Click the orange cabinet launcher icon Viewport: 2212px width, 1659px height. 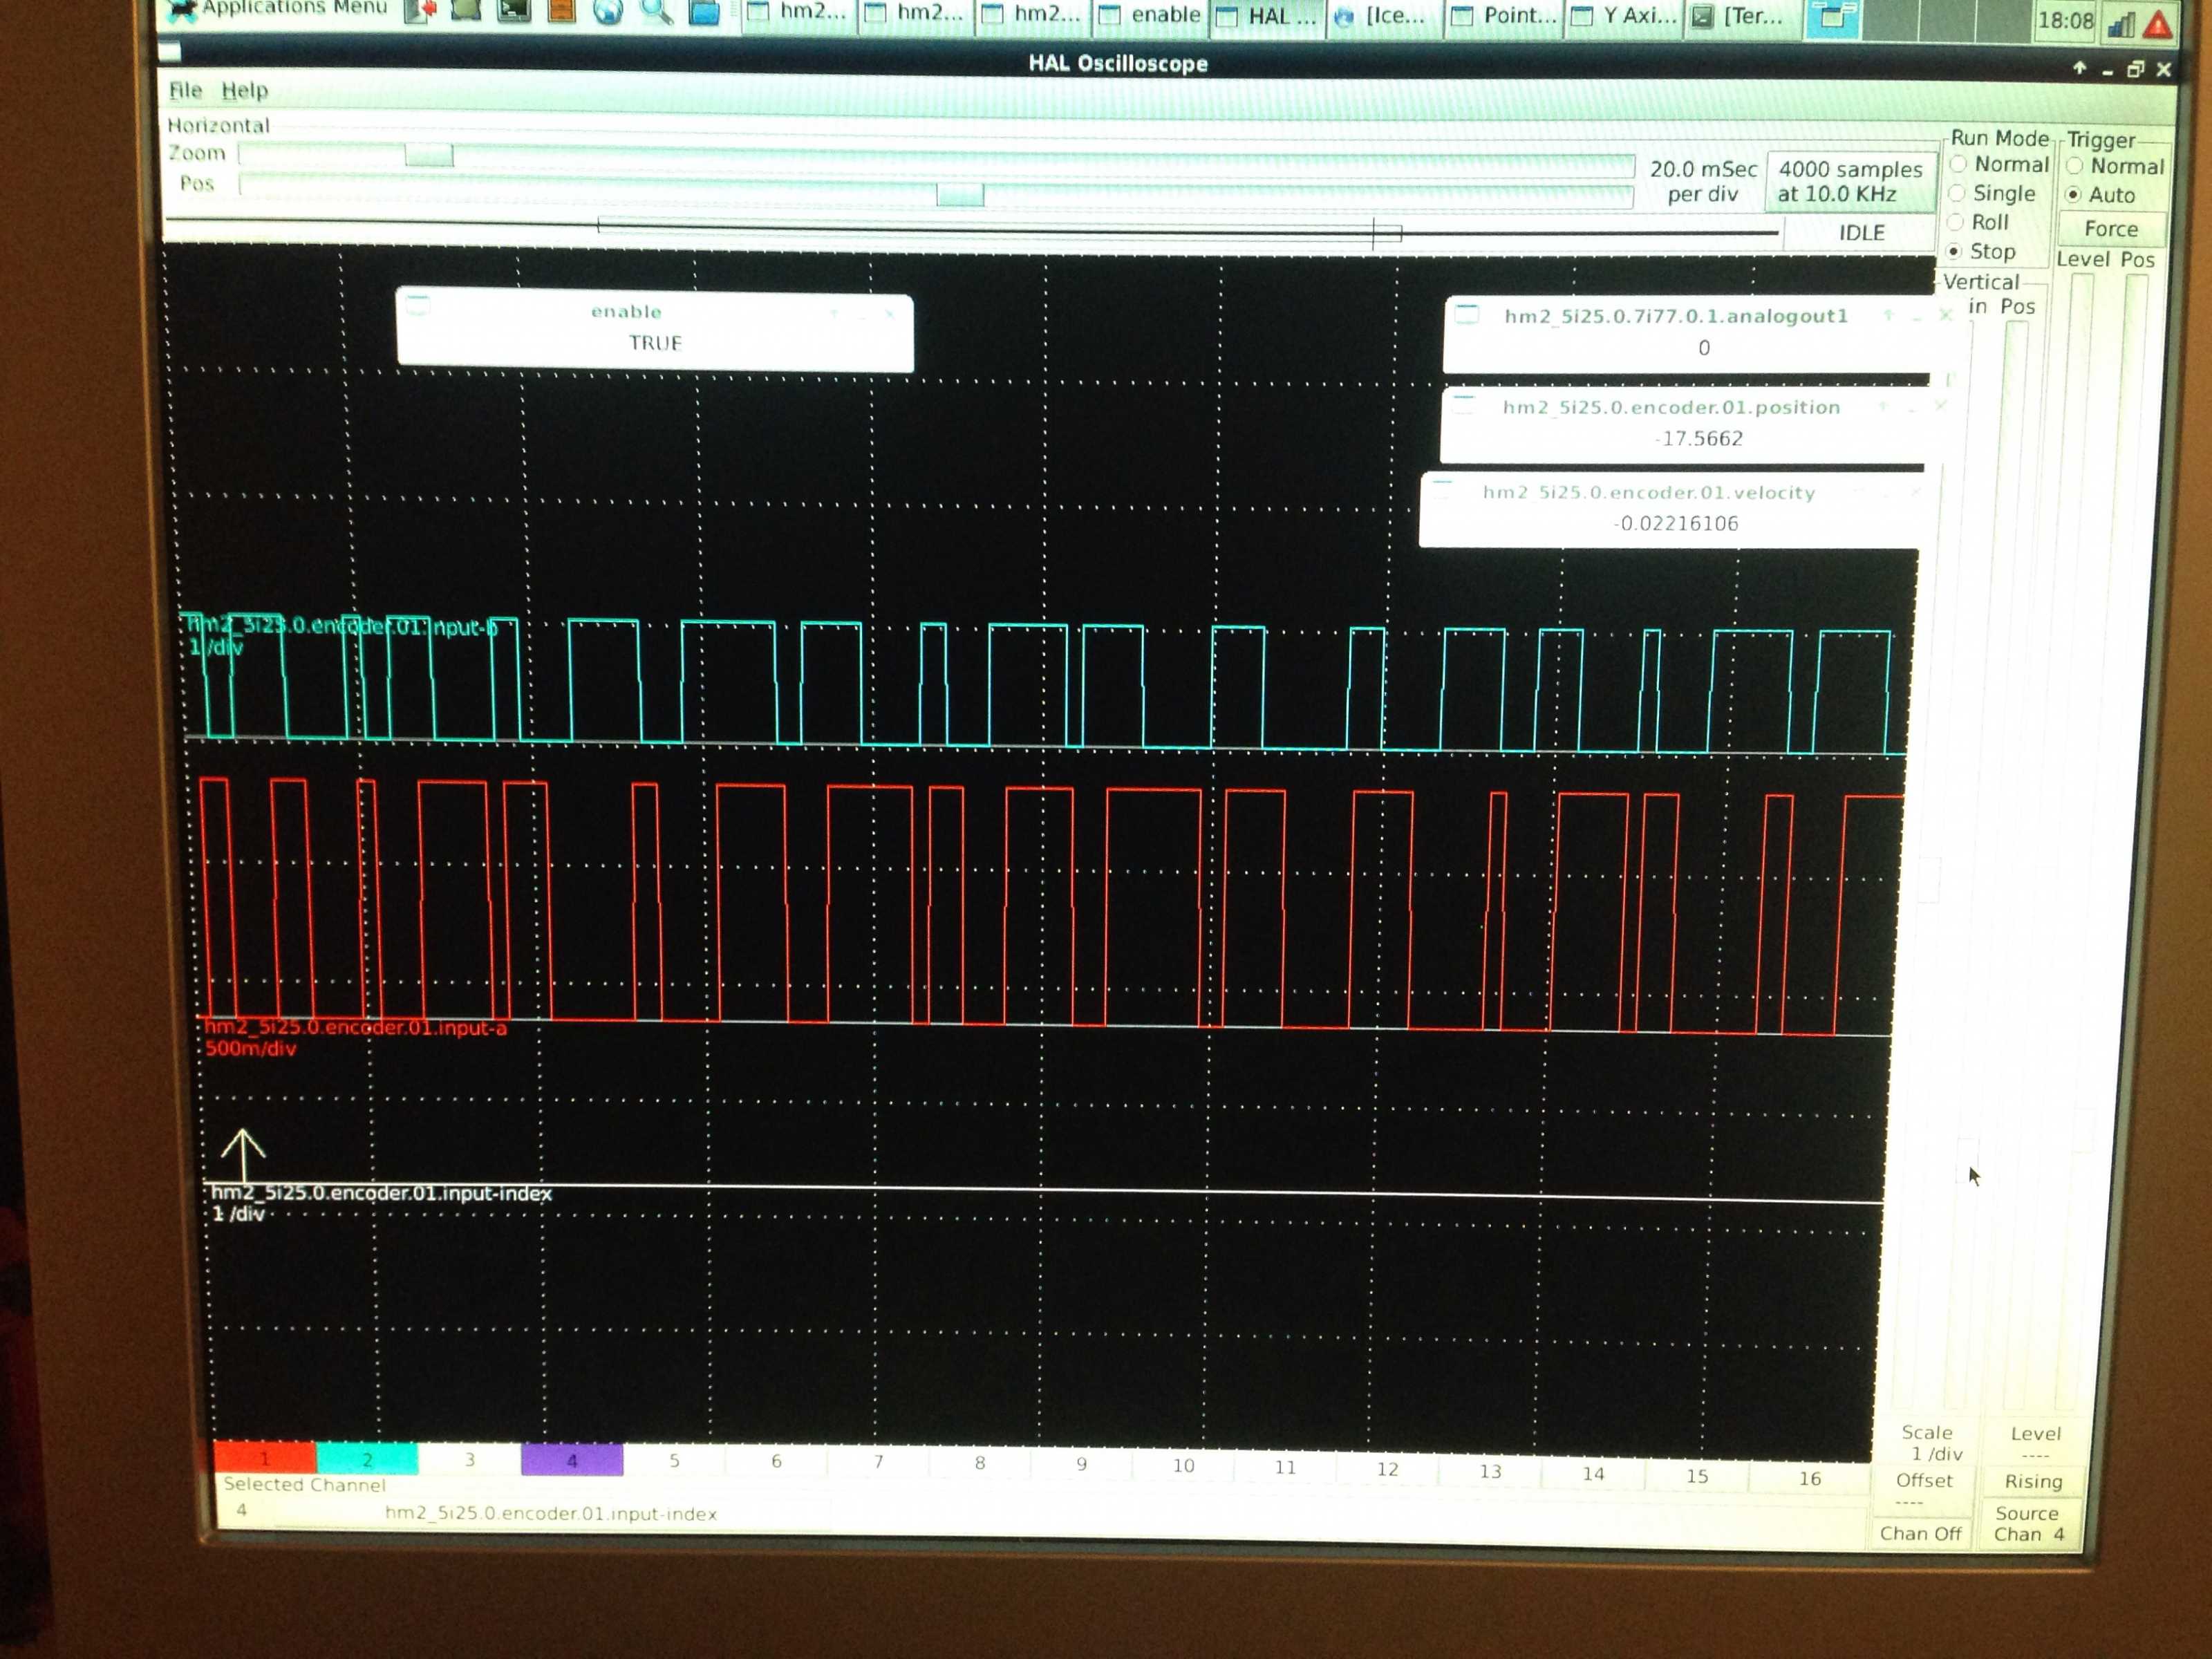[562, 10]
